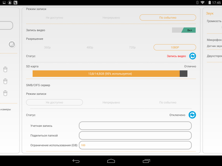Image resolution: width=222 pixels, height=166 pixels.
Task: Refresh SD card recording status
Action: [x=193, y=56]
